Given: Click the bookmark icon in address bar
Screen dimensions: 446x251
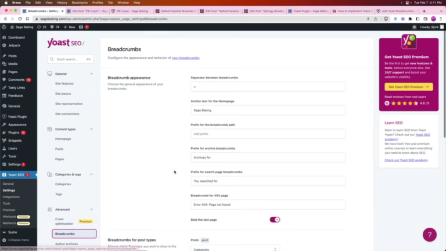Looking at the screenshot, I should 27,19.
